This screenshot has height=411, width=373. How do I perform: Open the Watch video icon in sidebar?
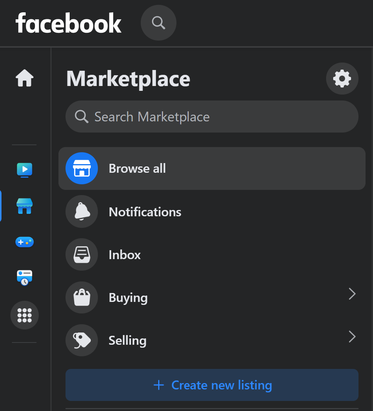[25, 170]
